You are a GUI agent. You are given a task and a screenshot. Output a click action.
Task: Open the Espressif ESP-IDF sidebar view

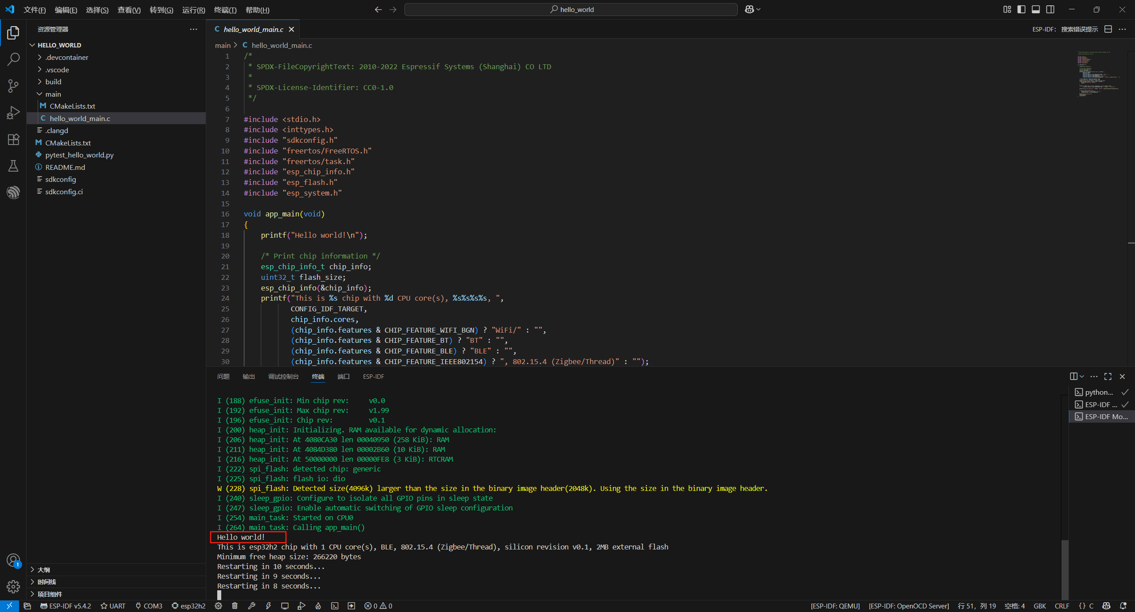[13, 192]
